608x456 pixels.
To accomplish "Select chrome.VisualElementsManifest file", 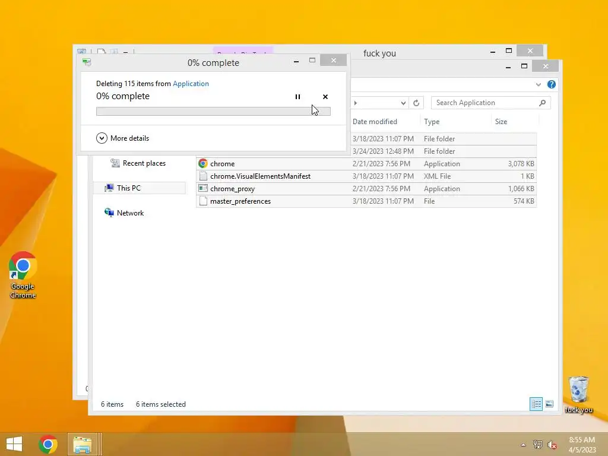I will 366,176.
